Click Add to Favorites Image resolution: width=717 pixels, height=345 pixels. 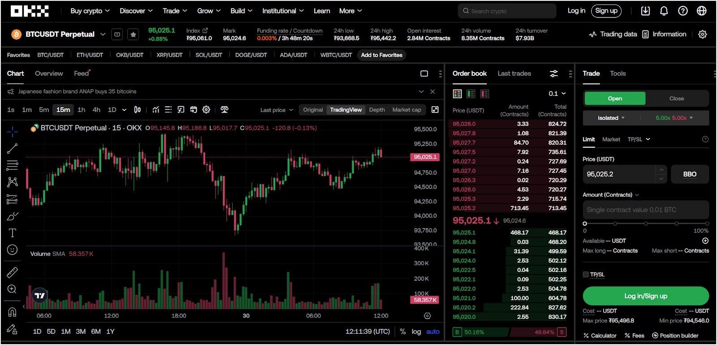pyautogui.click(x=382, y=55)
